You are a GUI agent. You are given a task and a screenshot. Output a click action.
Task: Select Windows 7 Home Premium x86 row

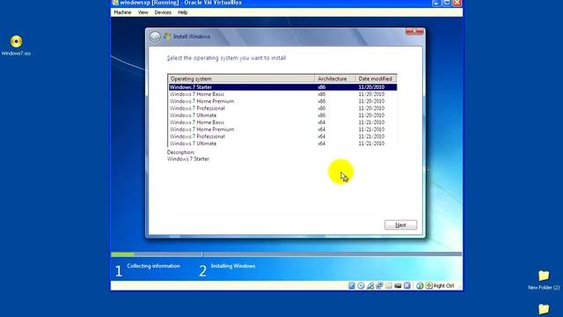(282, 101)
